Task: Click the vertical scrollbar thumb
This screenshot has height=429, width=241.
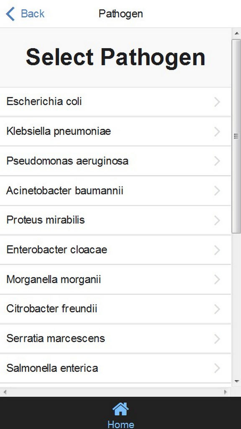Action: pyautogui.click(x=236, y=136)
